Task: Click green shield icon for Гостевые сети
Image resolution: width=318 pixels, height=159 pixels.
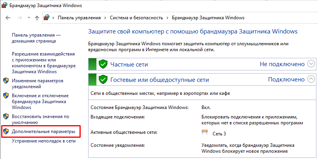Action: (103, 79)
